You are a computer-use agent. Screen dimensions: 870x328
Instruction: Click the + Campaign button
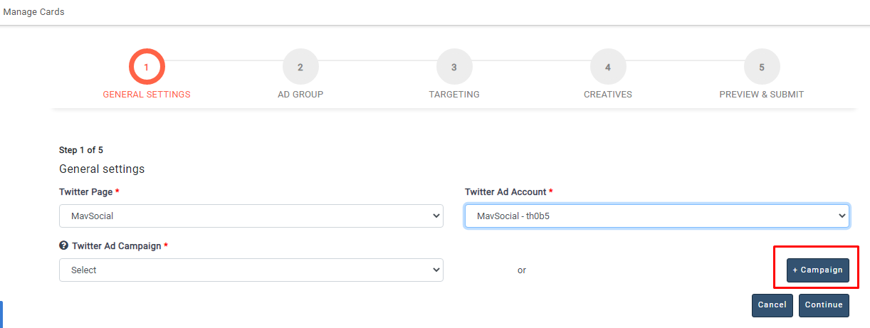[x=817, y=270]
